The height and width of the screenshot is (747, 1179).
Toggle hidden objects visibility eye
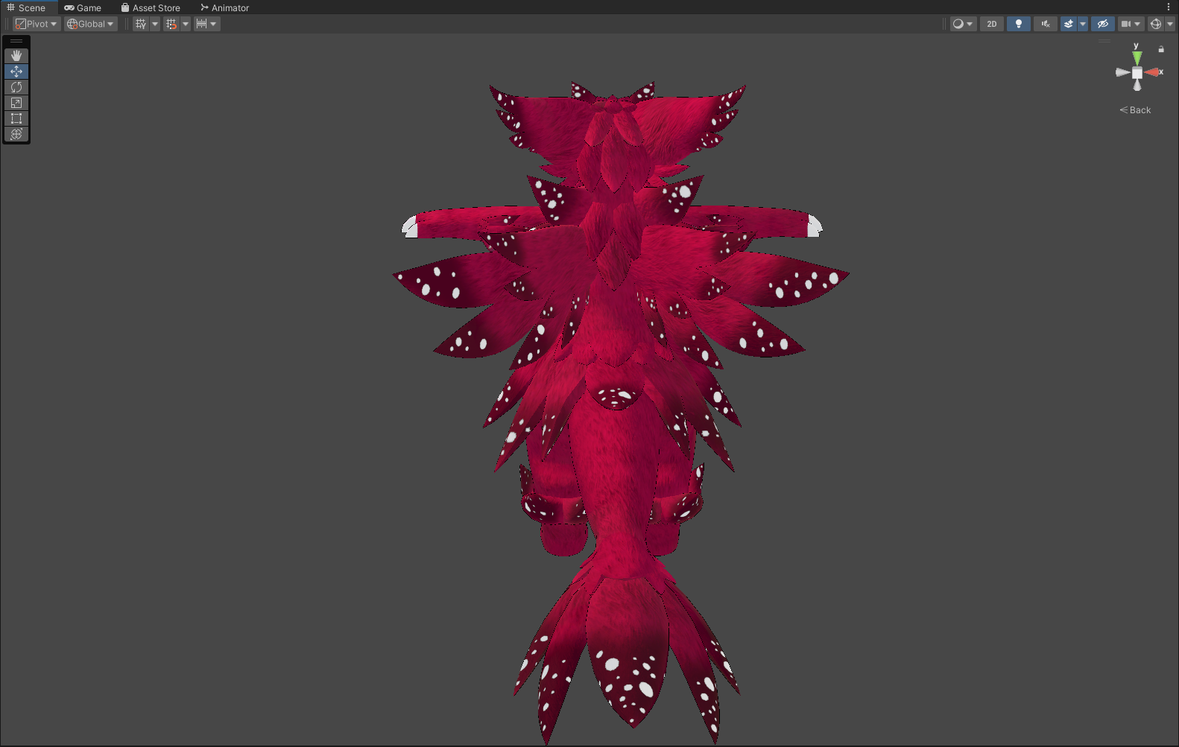pos(1103,24)
